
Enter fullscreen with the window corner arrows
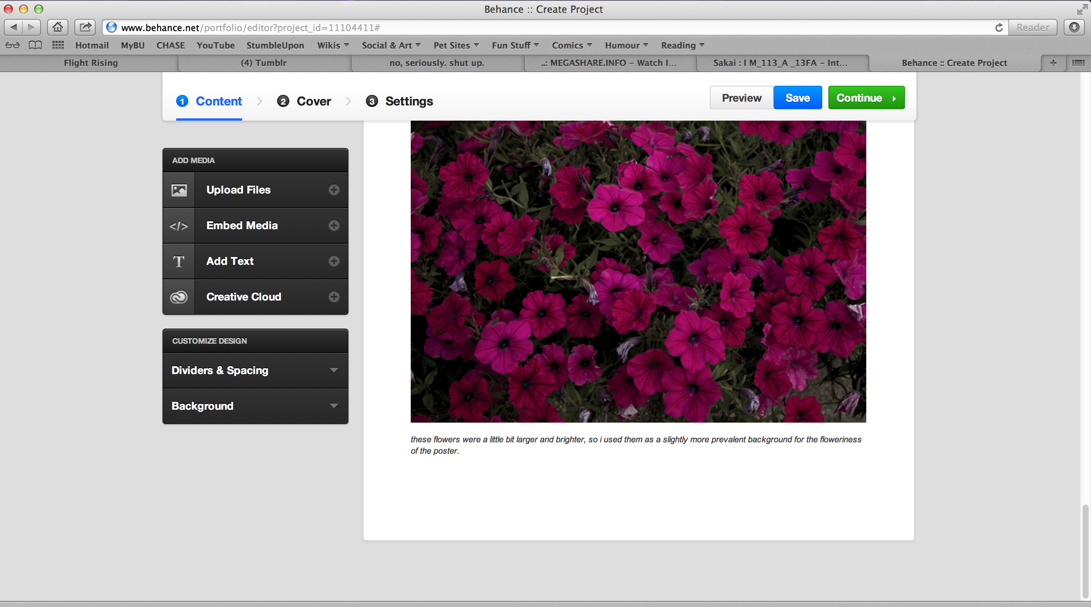[x=1083, y=9]
